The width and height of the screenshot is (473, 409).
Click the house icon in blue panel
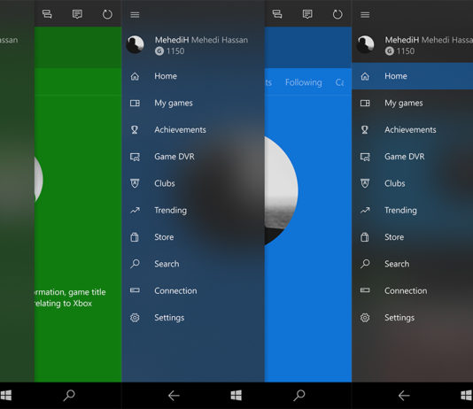click(135, 76)
